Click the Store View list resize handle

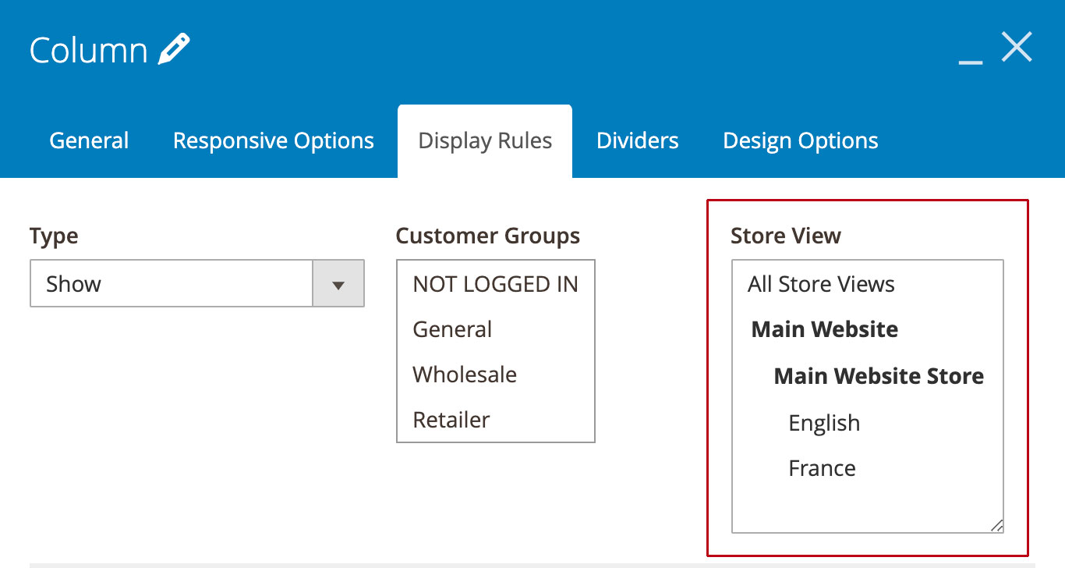(996, 526)
